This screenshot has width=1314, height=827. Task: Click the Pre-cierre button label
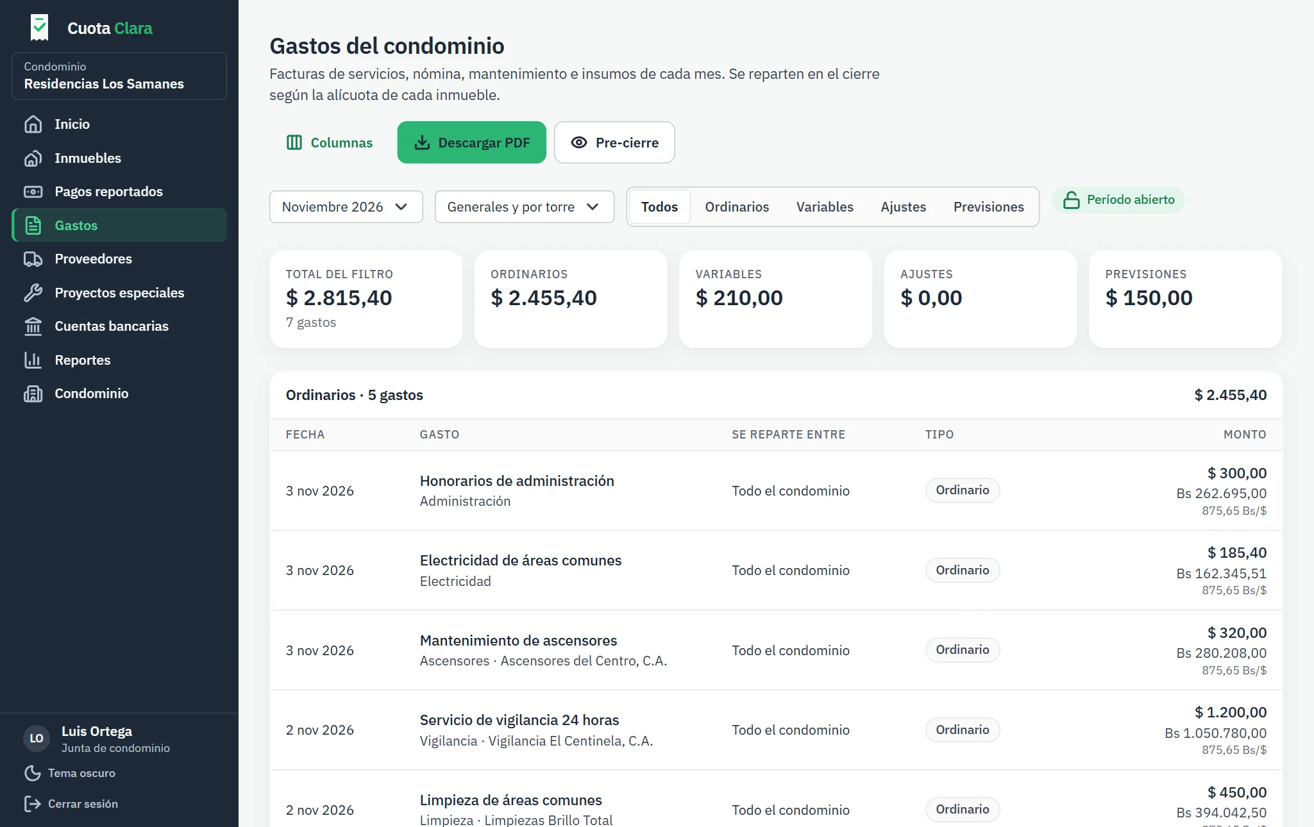pyautogui.click(x=627, y=142)
